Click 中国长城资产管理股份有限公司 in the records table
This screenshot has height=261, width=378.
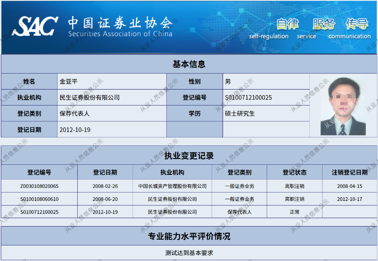tap(172, 186)
